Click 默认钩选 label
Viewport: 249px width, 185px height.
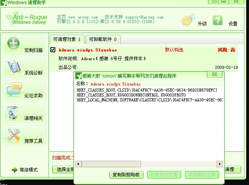[x=174, y=50]
